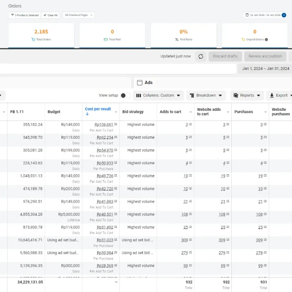Viewport: 292px width, 292px height.
Task: Toggle the View setup switch
Action: 125,95
